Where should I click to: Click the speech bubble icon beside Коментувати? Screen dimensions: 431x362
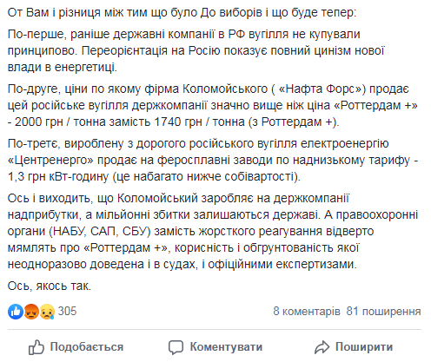176,347
